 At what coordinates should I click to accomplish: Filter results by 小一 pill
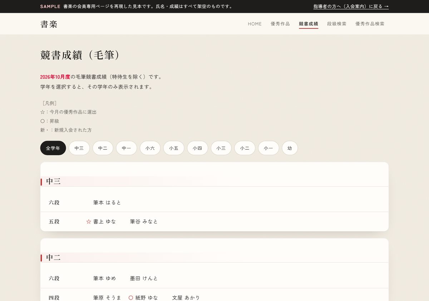tap(268, 148)
